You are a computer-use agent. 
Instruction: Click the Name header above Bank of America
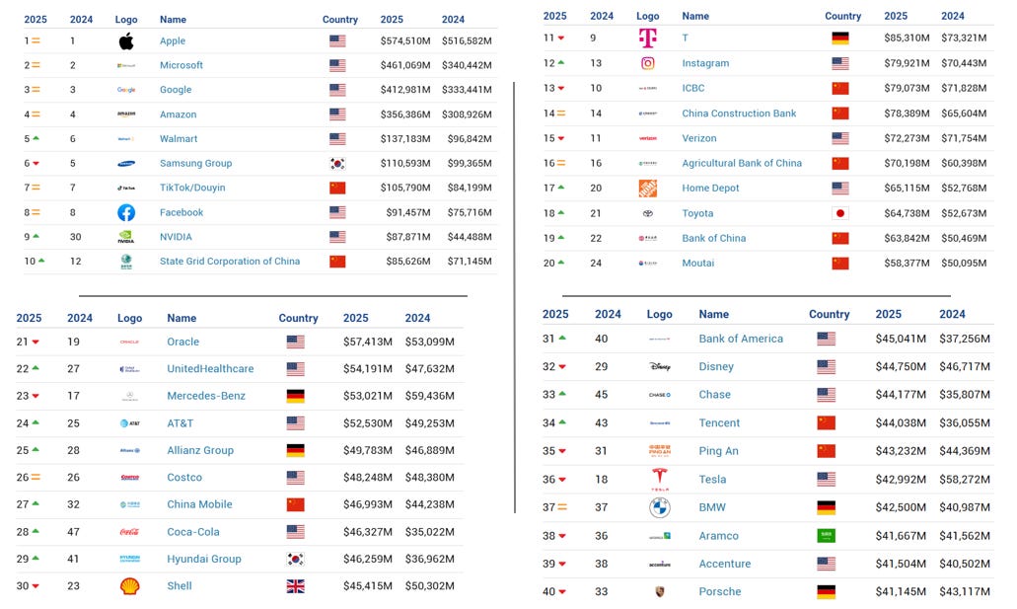pos(713,314)
